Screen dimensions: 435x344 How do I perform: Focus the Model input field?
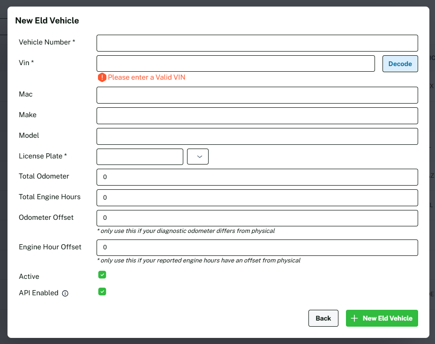(x=257, y=136)
